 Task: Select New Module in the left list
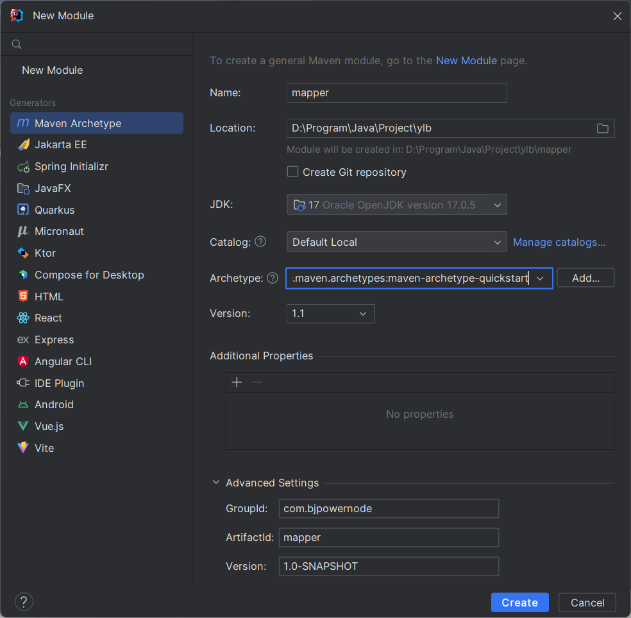52,70
